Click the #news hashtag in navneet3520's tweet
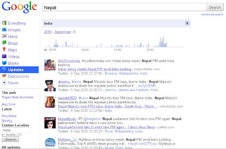The image size is (226, 149). pos(83,98)
